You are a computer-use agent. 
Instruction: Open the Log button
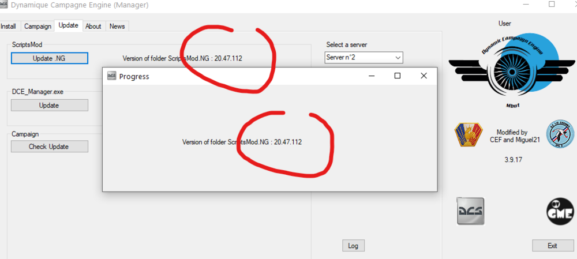[x=353, y=246]
